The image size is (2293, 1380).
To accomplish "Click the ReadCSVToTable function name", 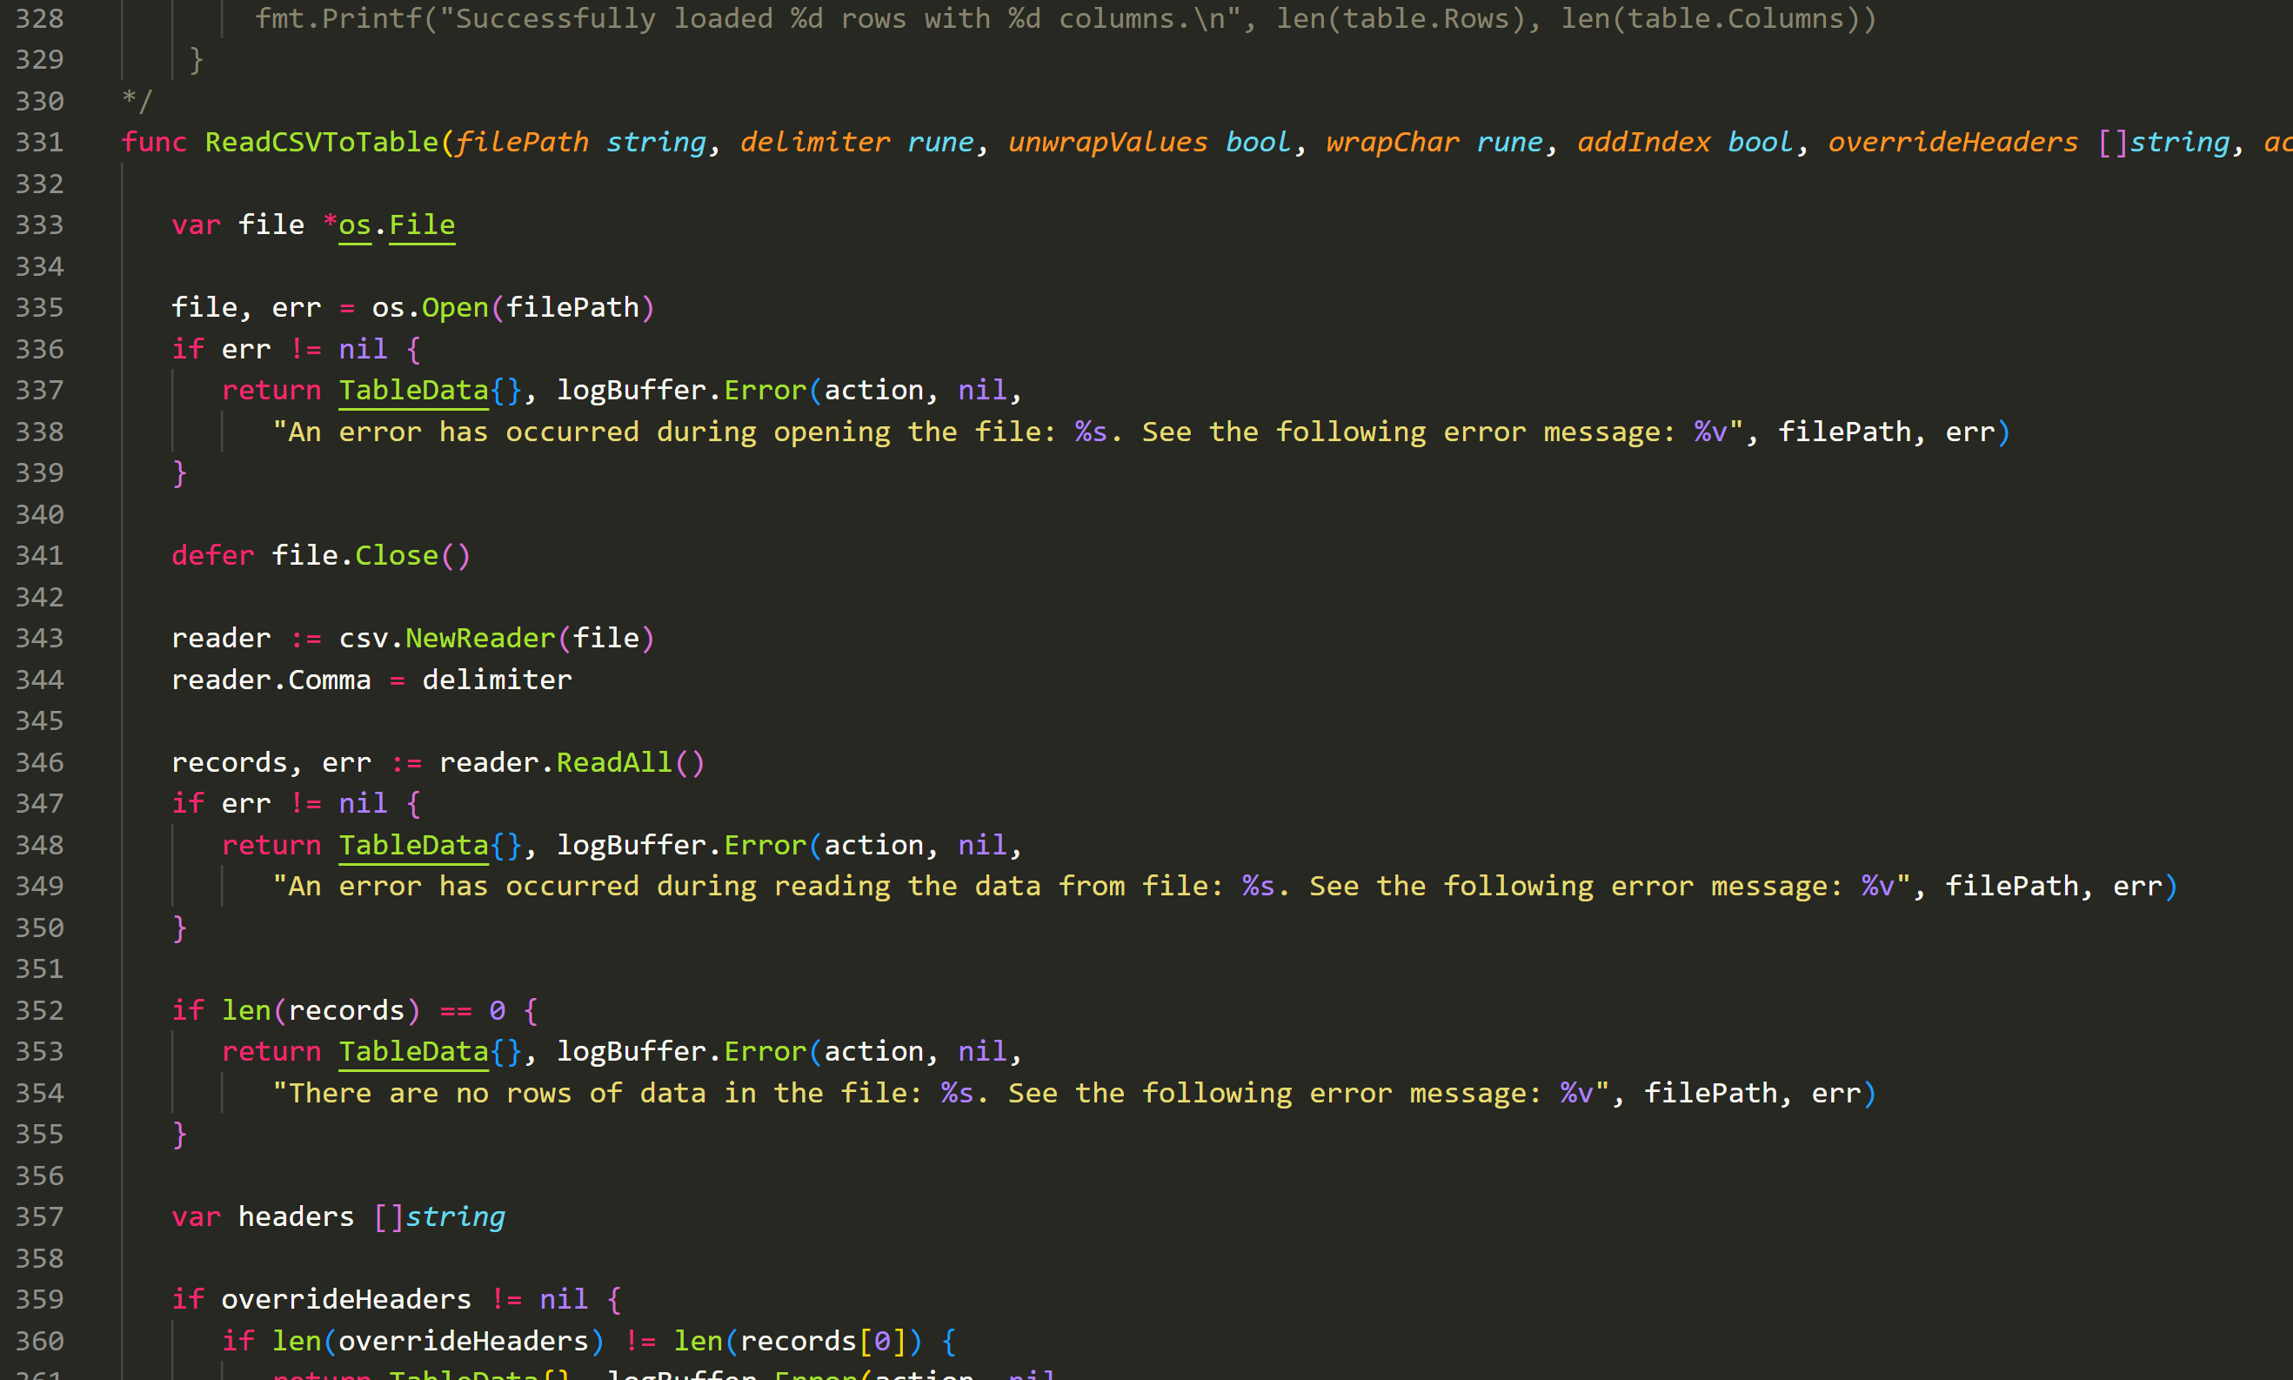I will (x=321, y=141).
